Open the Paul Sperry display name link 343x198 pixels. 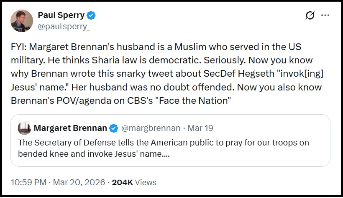pos(61,16)
